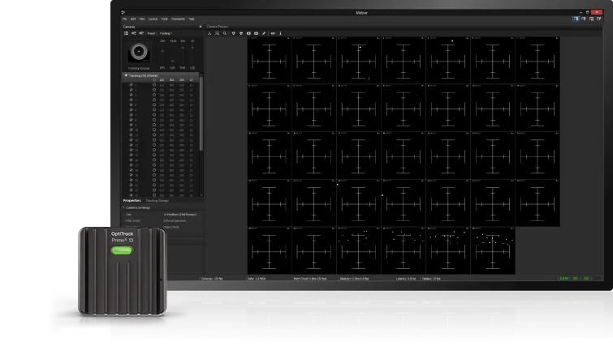Click the magnifier zoom icon in Camera Preview
Image resolution: width=613 pixels, height=358 pixels.
click(225, 33)
